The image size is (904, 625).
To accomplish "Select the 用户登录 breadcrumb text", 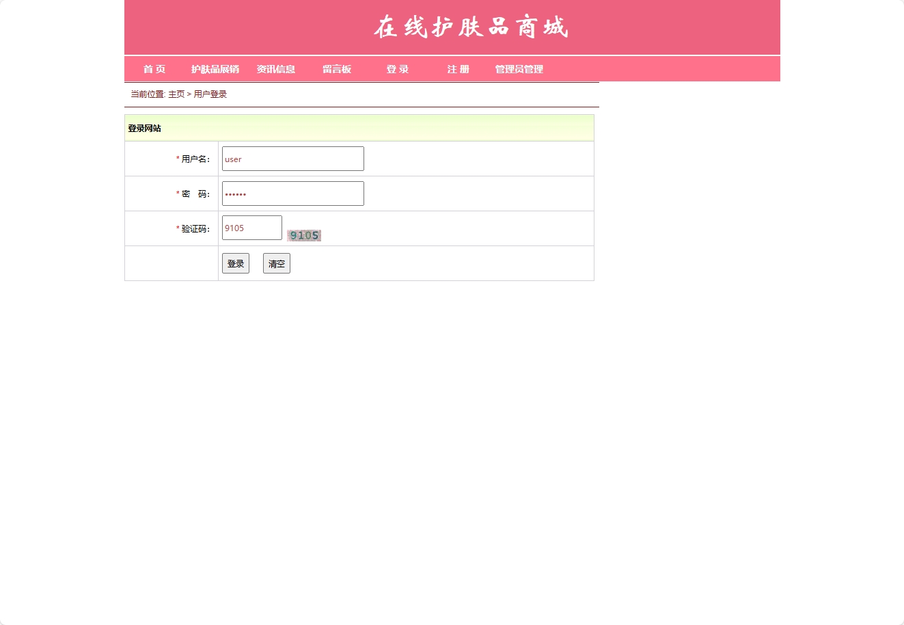I will (x=210, y=94).
